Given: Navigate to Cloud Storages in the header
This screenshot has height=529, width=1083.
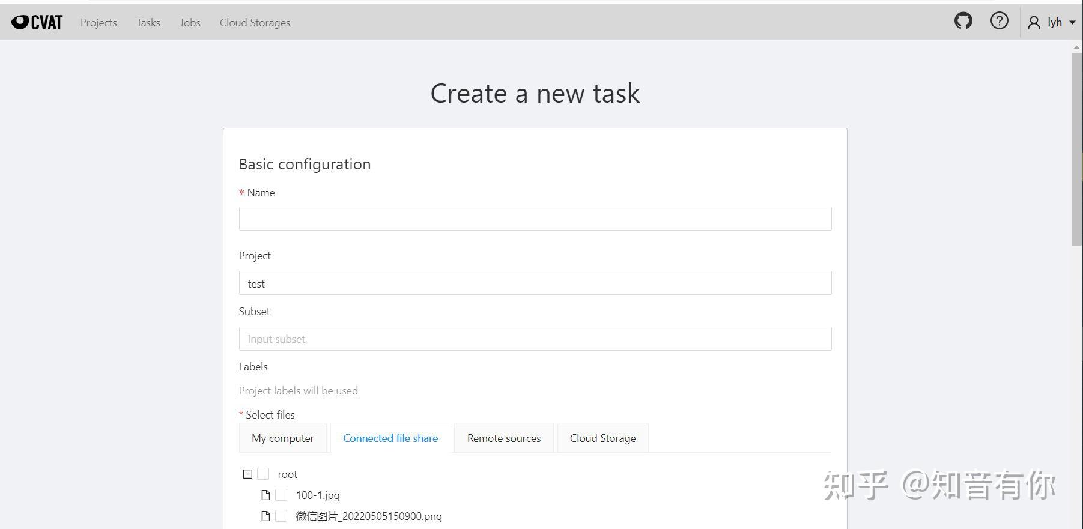Looking at the screenshot, I should coord(255,23).
